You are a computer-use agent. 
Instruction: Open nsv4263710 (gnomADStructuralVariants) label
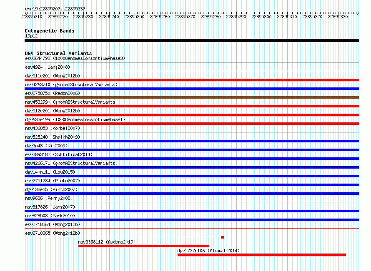click(71, 85)
